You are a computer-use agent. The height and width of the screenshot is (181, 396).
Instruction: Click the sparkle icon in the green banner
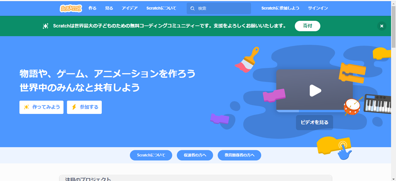[46, 26]
